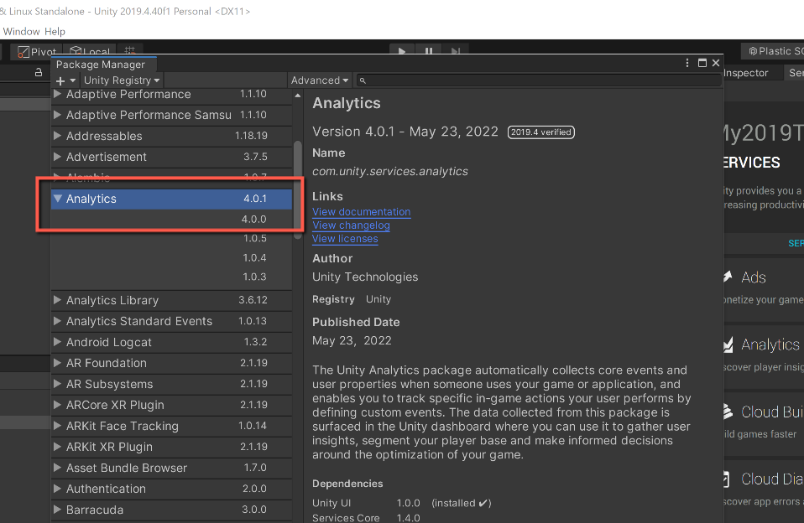Open the Unity Registry dropdown
Screen dimensions: 804x523
[122, 80]
